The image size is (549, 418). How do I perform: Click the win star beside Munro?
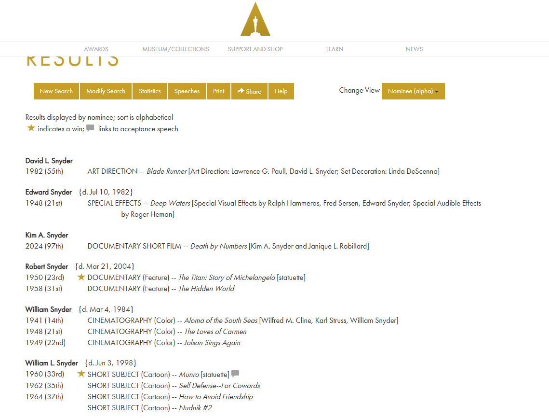tap(81, 374)
